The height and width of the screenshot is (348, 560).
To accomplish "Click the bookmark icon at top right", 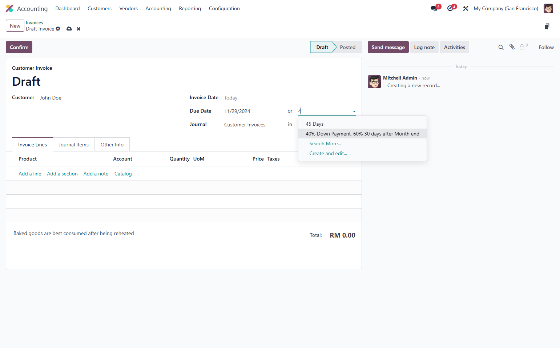I will click(547, 26).
